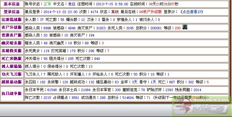
Task: Open the 《点击查看IP》 link
Action: (192, 12)
